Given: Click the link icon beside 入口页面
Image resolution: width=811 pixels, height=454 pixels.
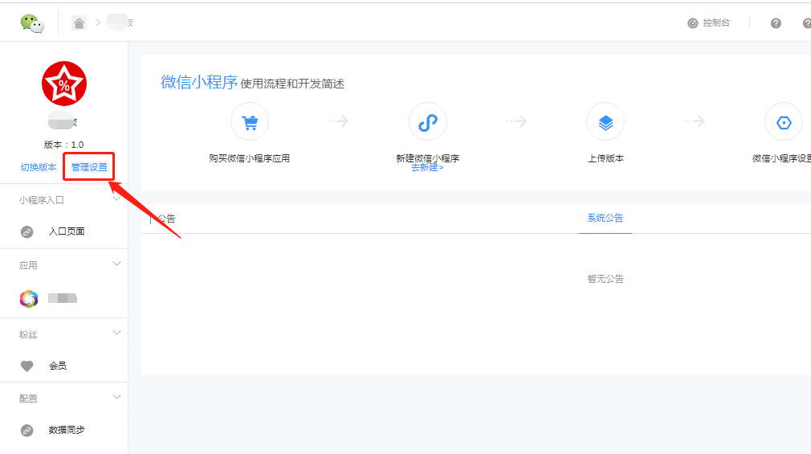Looking at the screenshot, I should (26, 232).
